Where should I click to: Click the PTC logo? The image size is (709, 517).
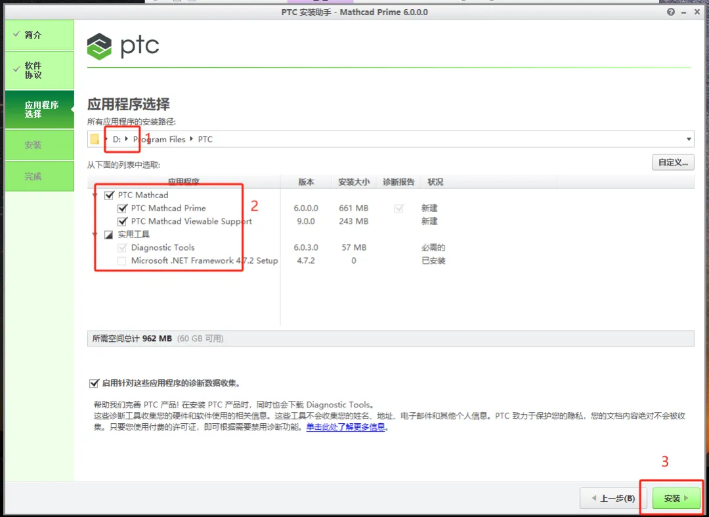coord(123,46)
